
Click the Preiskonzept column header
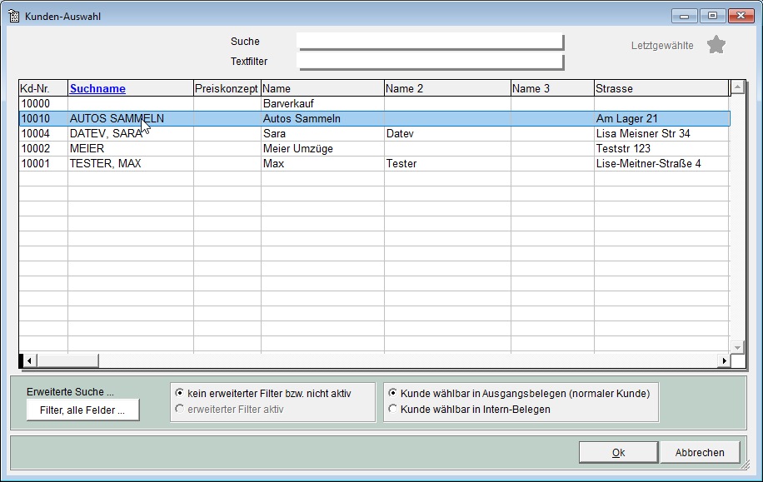pos(227,88)
